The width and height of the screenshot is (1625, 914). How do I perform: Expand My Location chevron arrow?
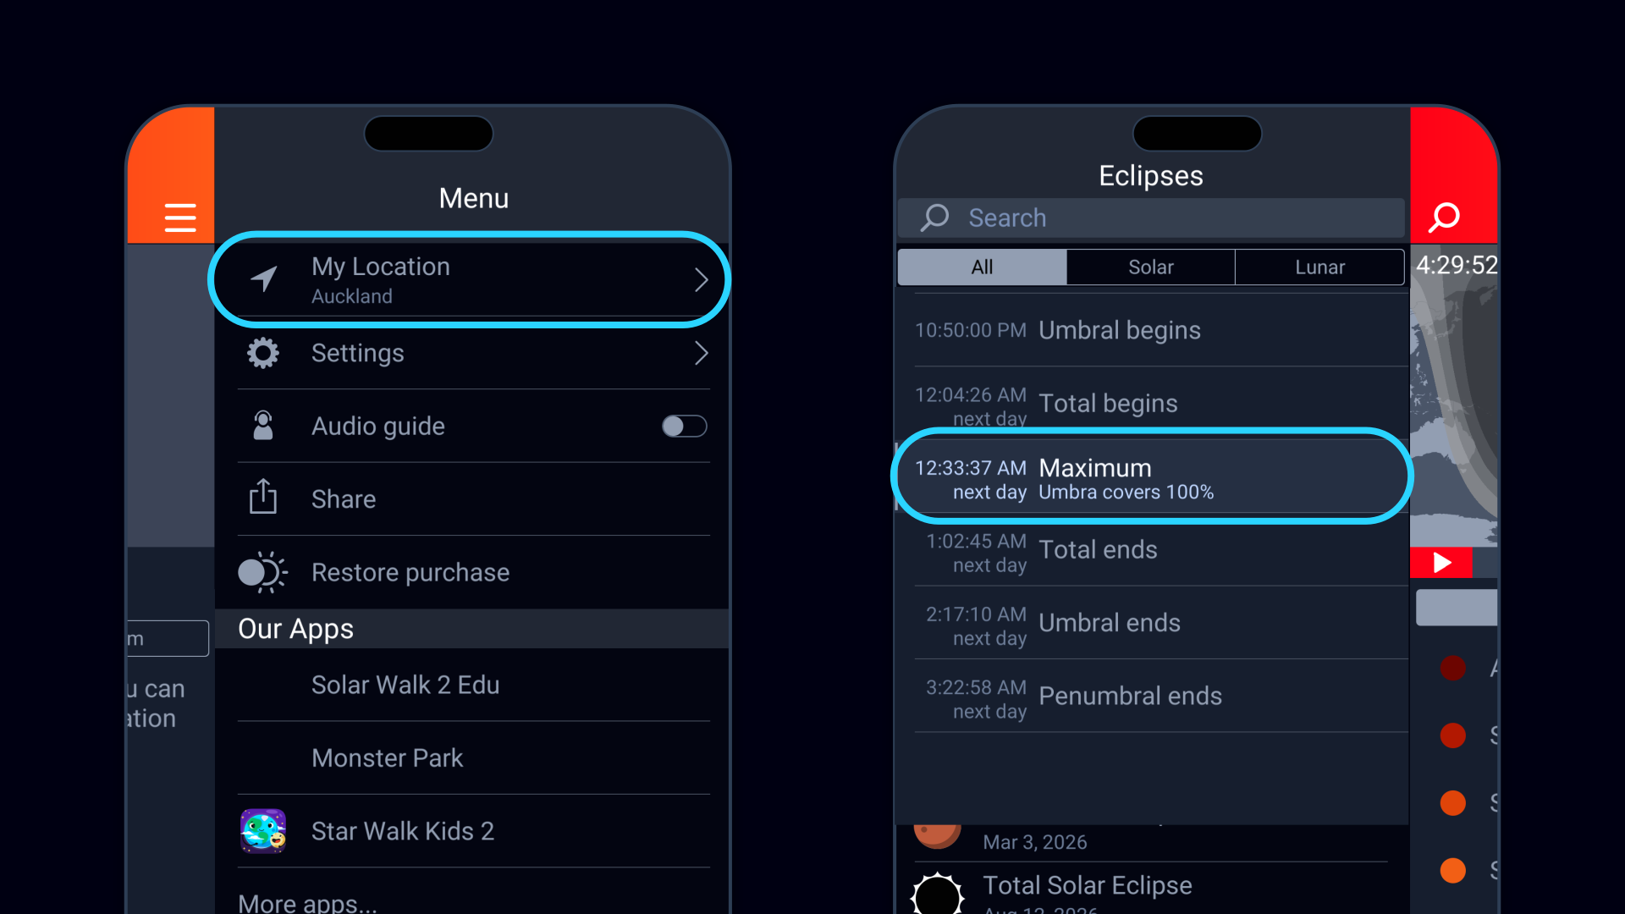pos(701,280)
